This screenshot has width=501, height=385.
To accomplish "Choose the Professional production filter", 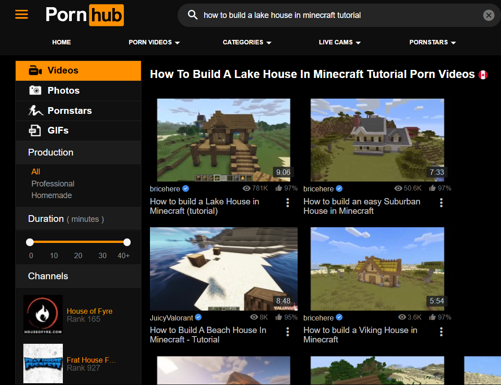I will pyautogui.click(x=53, y=184).
